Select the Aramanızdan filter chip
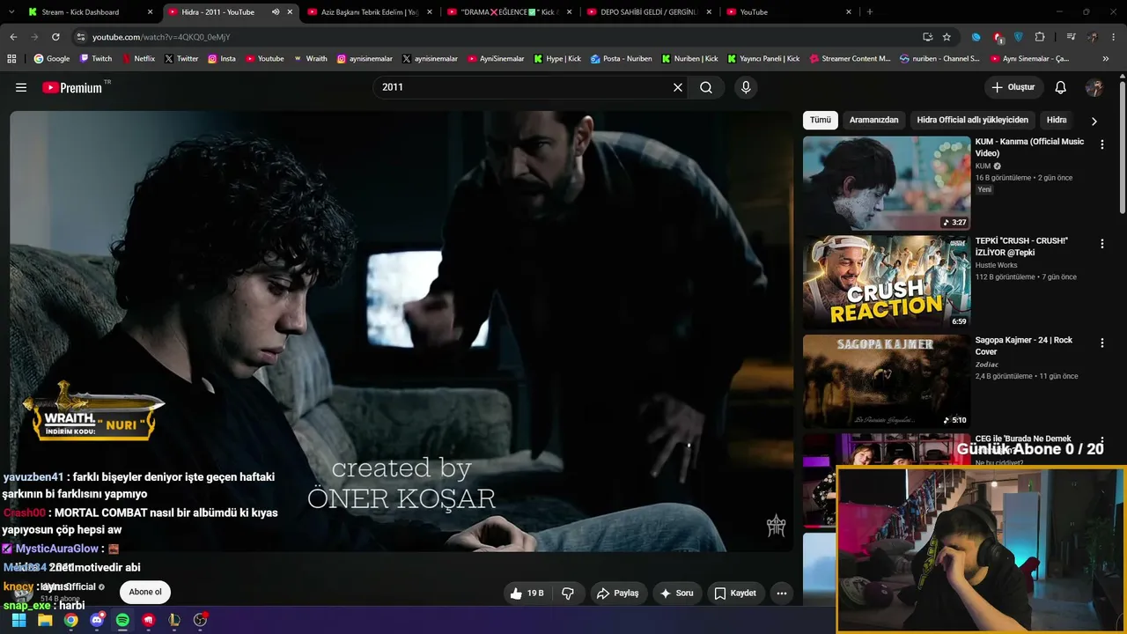1127x634 pixels. [874, 121]
